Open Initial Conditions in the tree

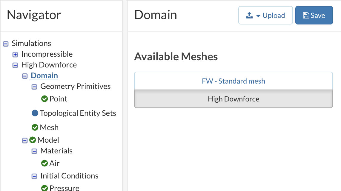[x=69, y=176]
